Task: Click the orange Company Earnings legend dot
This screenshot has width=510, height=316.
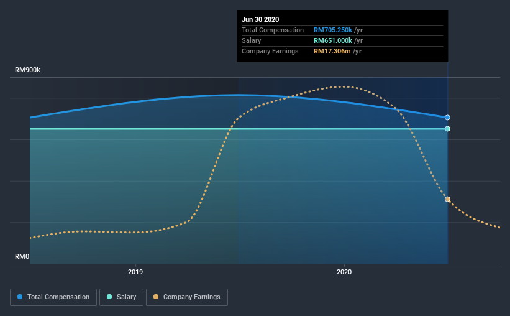Action: pos(156,297)
